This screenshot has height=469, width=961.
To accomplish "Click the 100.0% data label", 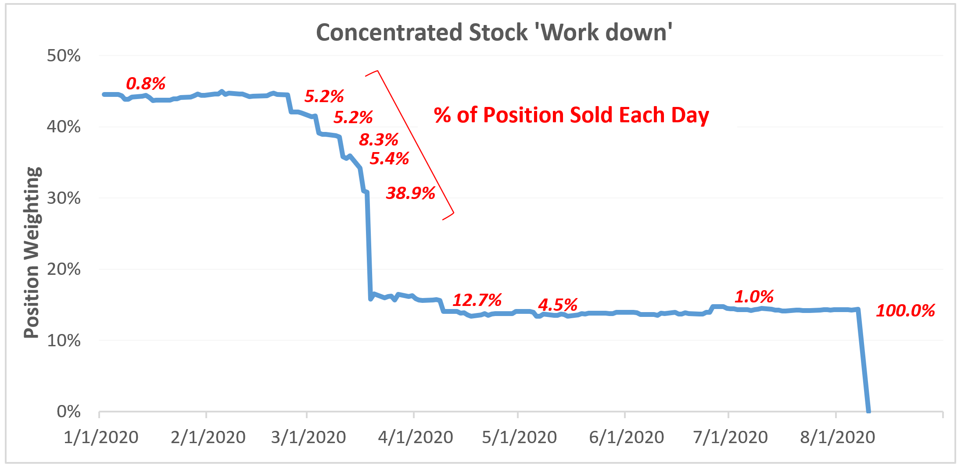I will [905, 311].
